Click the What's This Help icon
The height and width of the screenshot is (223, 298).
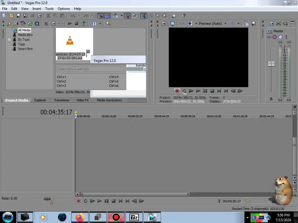(x=183, y=16)
